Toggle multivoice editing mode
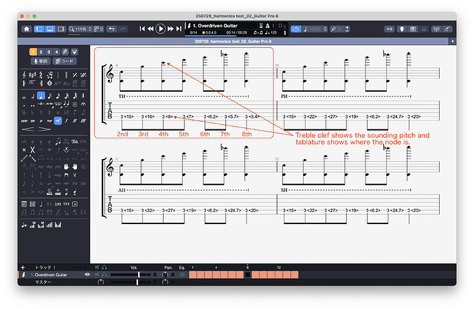The image size is (474, 309). tap(65, 52)
